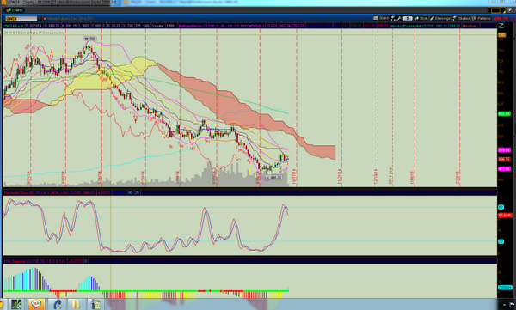This screenshot has height=310, width=516.
Task: Click the StochasticSlow study header label
Action: 50,192
